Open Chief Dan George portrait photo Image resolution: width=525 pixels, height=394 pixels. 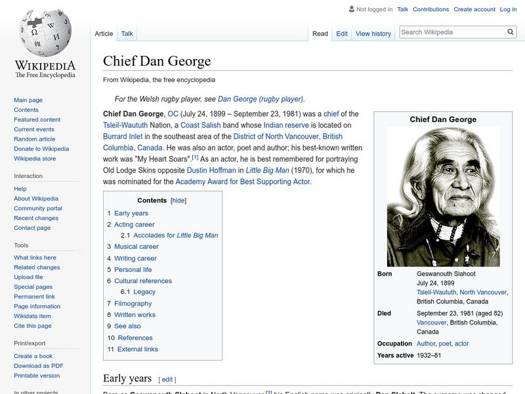[443, 196]
